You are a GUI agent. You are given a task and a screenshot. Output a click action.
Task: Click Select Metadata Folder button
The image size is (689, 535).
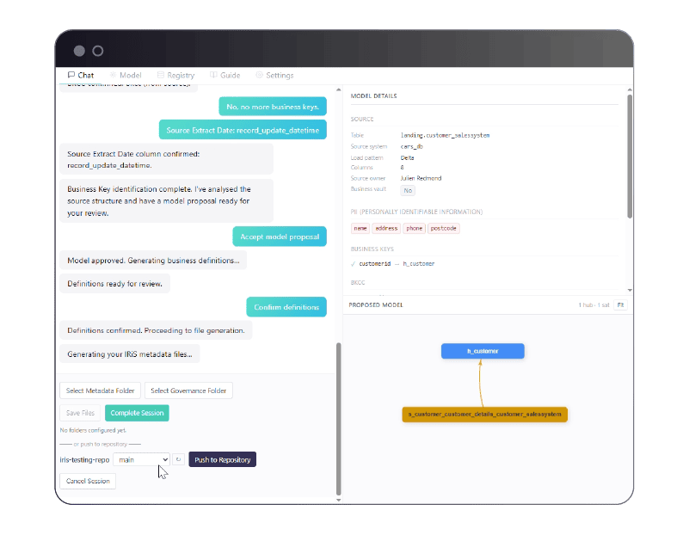click(x=100, y=390)
